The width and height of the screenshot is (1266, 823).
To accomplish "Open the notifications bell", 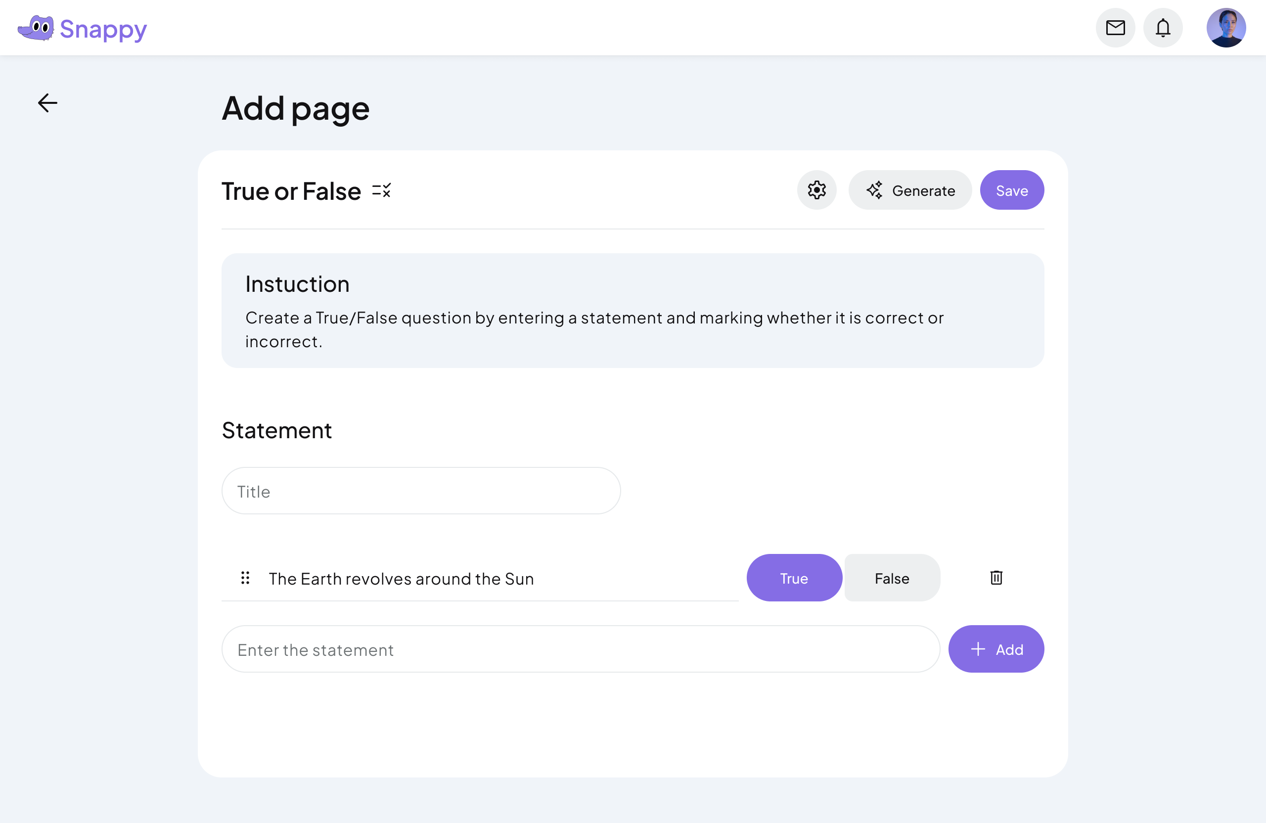I will 1163,28.
